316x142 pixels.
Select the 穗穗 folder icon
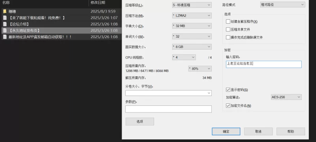5,11
